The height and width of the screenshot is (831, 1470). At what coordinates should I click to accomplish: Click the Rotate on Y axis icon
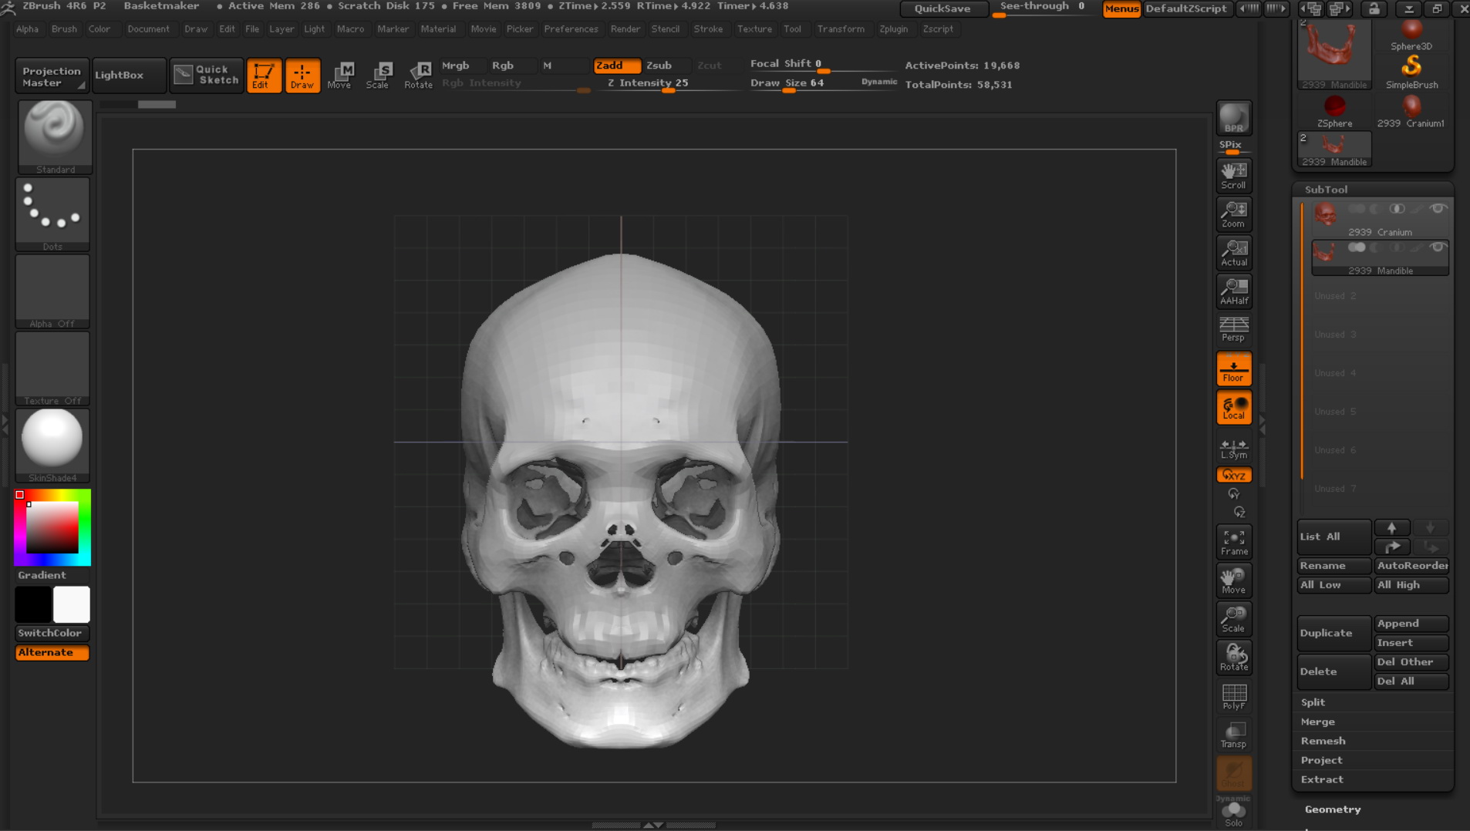coord(1233,493)
